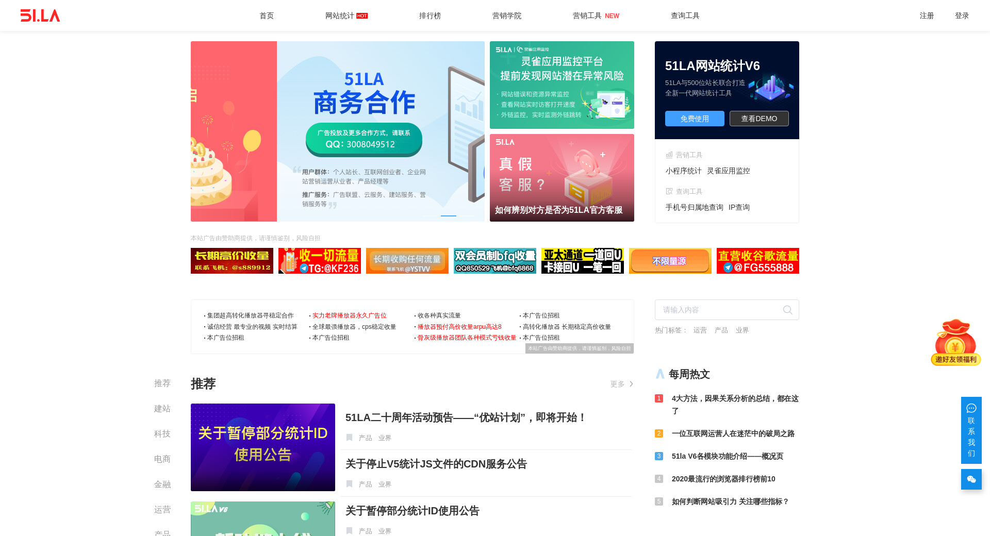Viewport: 990px width, 536px height.
Task: Click the red envelope invite-friends icon
Action: tap(955, 342)
